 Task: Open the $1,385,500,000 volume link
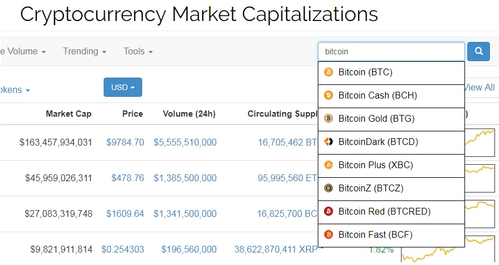coord(185,178)
